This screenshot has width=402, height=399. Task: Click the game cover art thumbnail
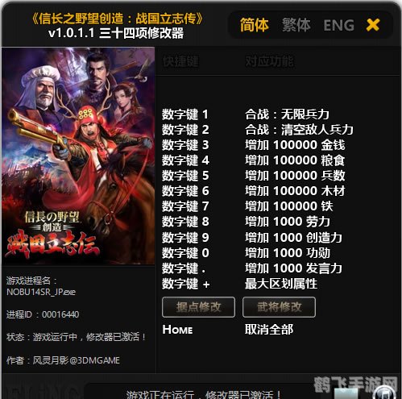(x=78, y=156)
